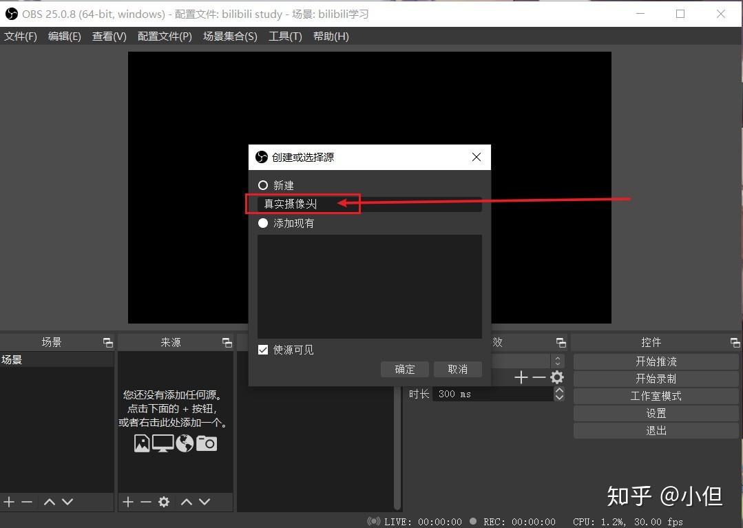Select the image source icon in sources panel

[x=141, y=443]
